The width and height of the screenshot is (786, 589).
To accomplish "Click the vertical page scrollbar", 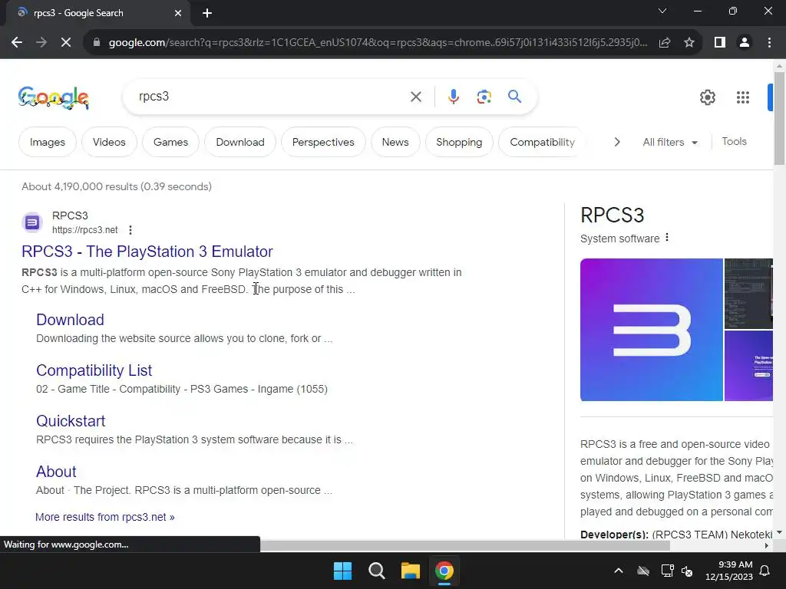I will coord(779,117).
